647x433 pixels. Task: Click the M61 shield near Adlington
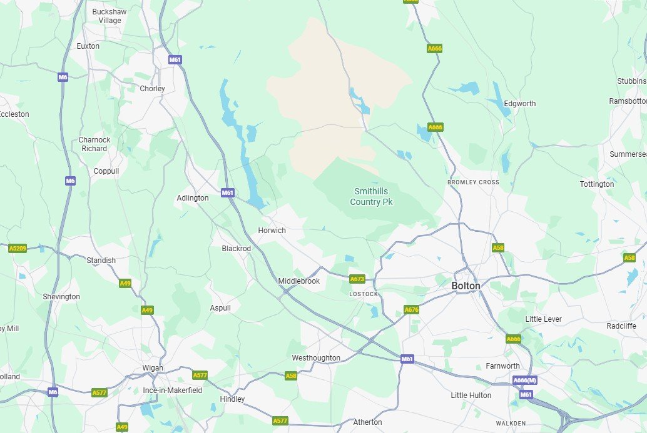[228, 192]
